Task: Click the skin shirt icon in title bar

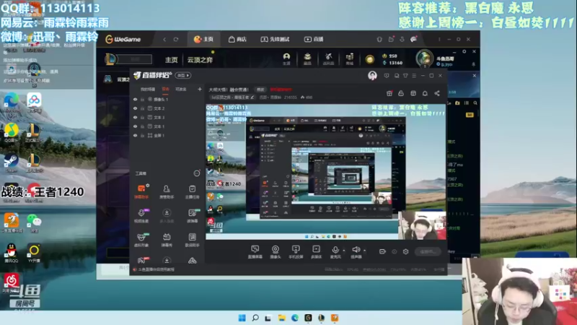Action: click(405, 76)
